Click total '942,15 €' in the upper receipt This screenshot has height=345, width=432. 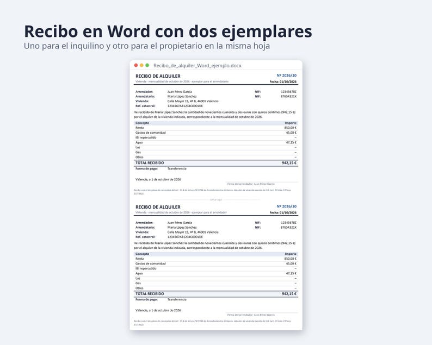click(289, 163)
